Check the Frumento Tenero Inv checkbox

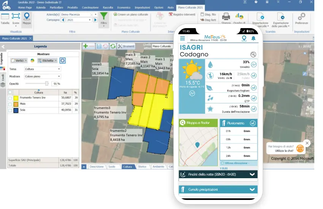(x=10, y=98)
